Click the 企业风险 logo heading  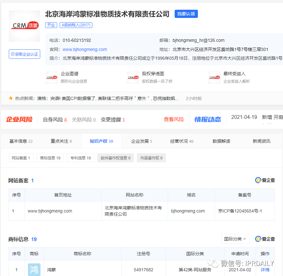click(19, 119)
